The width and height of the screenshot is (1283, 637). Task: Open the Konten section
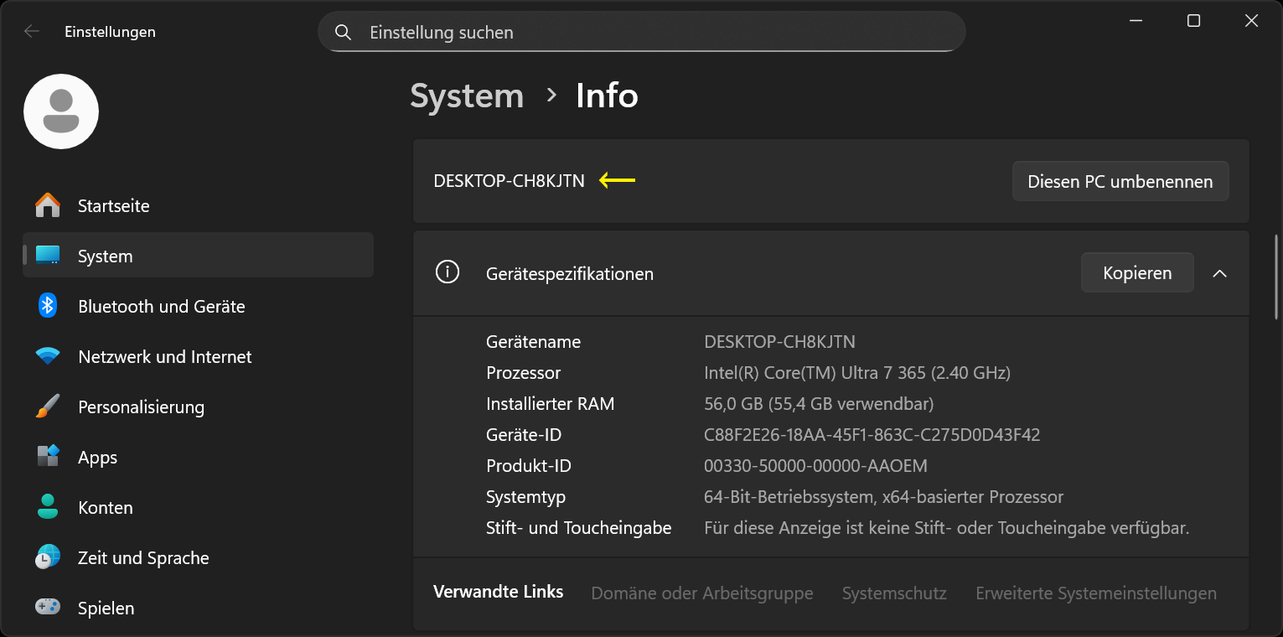(105, 507)
